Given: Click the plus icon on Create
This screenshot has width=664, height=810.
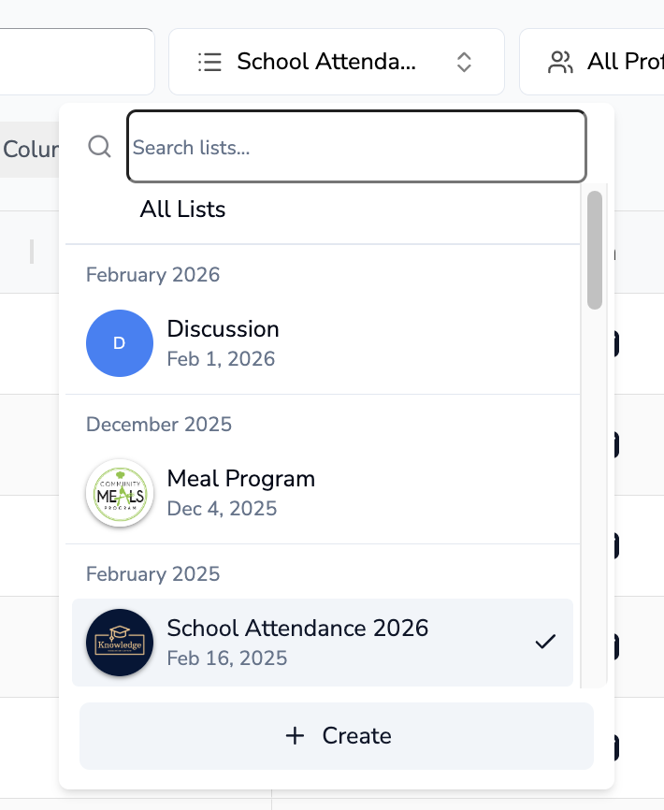Looking at the screenshot, I should pyautogui.click(x=295, y=736).
